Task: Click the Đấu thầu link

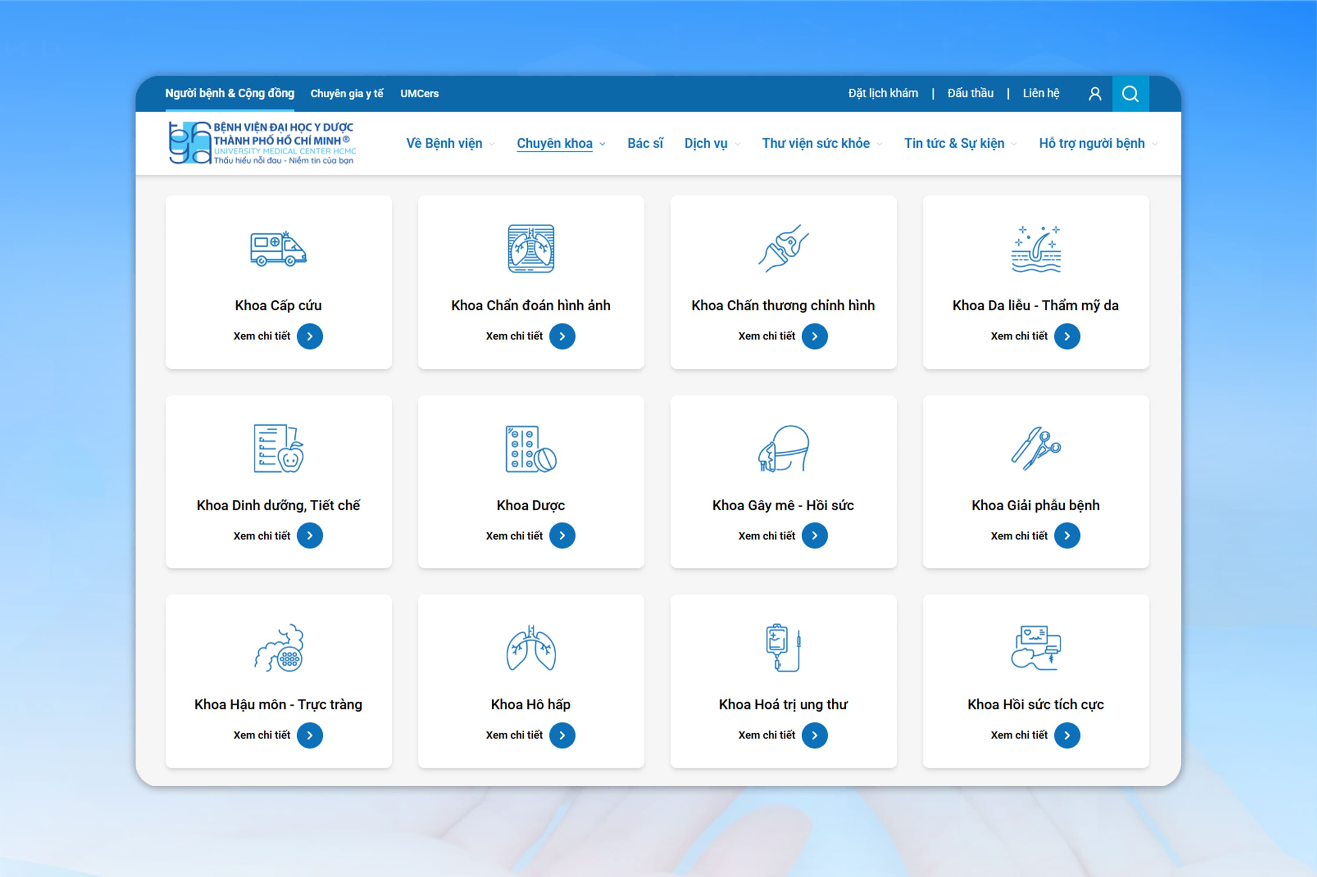Action: pyautogui.click(x=970, y=93)
